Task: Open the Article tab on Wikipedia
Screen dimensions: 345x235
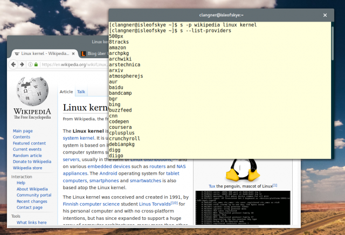Action: click(66, 92)
